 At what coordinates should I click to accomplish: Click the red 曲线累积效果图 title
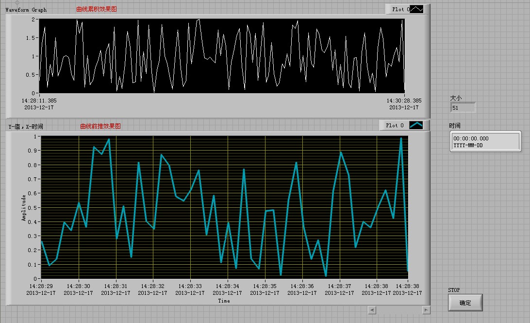click(x=96, y=9)
